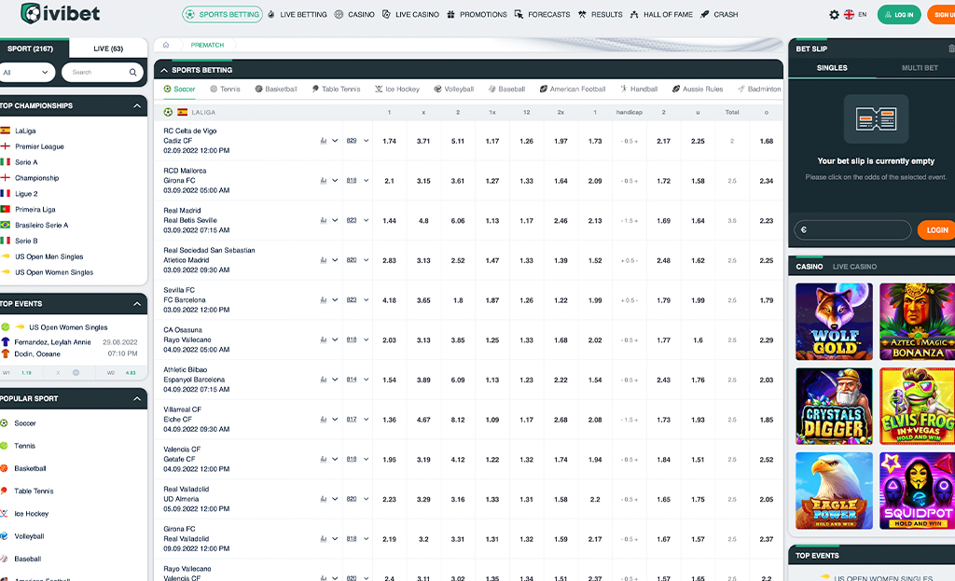Viewport: 955px width, 581px height.
Task: Select Tennis in sports filter row
Action: [225, 89]
